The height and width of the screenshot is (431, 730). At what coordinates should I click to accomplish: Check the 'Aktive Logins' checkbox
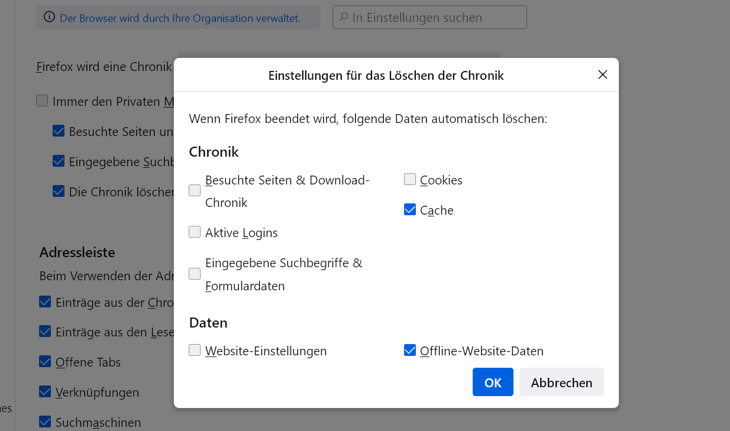[x=195, y=232]
